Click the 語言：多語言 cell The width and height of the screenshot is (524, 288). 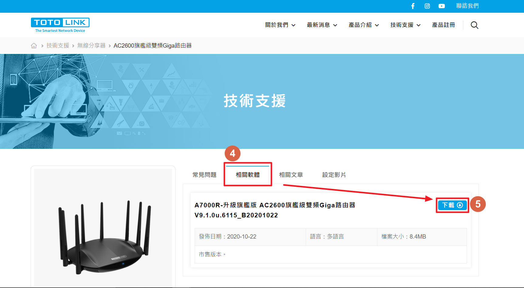(342, 237)
